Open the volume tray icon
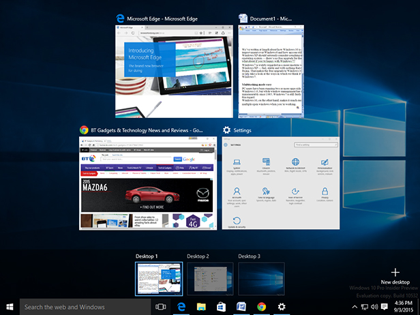Image resolution: width=420 pixels, height=315 pixels. (374, 307)
